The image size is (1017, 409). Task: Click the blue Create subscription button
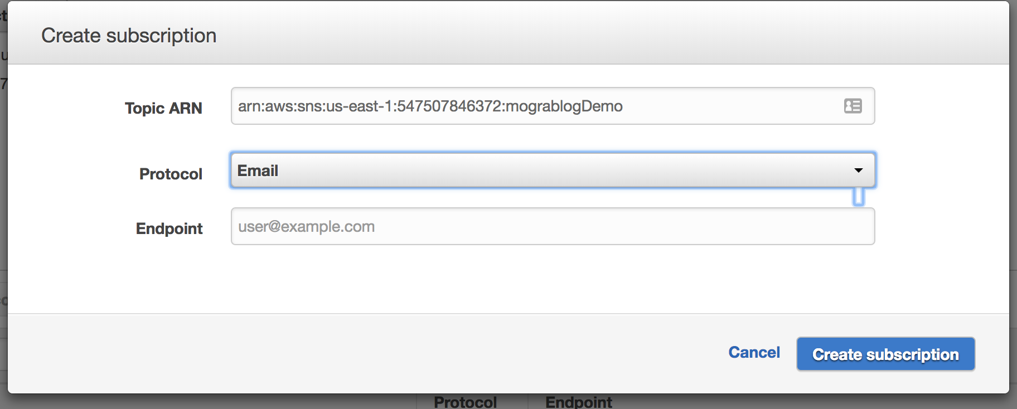pyautogui.click(x=885, y=354)
